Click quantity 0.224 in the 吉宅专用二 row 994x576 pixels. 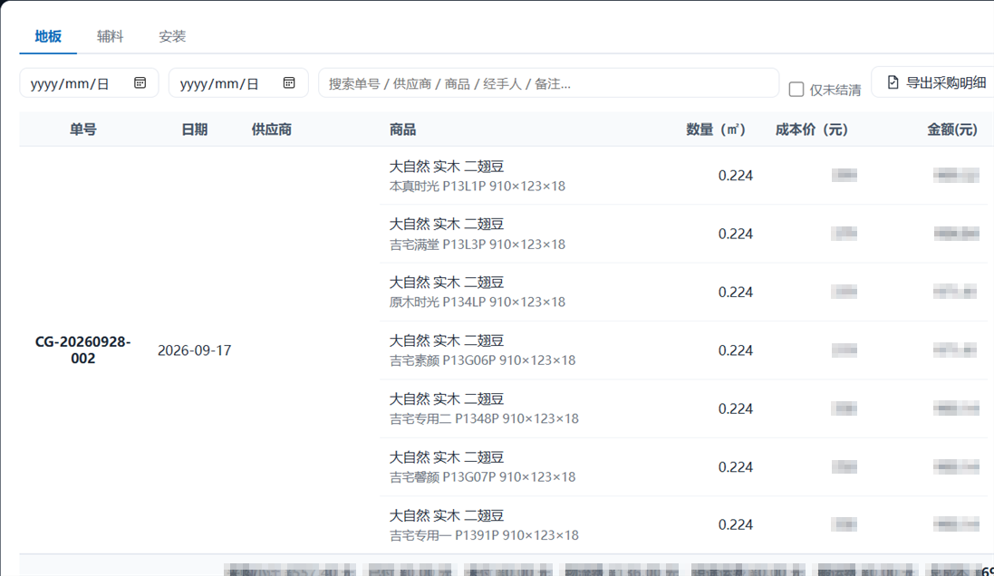[x=736, y=408]
